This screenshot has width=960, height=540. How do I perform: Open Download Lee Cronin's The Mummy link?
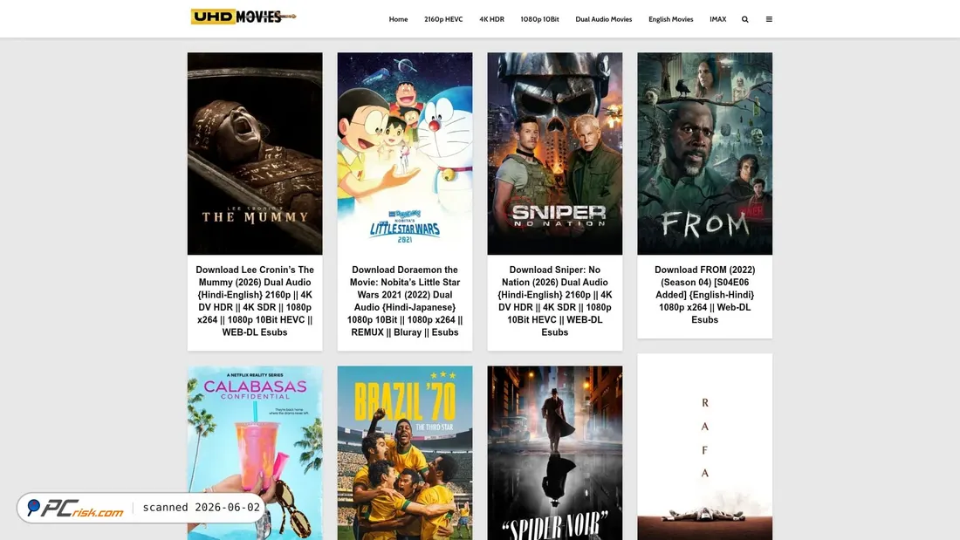click(x=255, y=301)
